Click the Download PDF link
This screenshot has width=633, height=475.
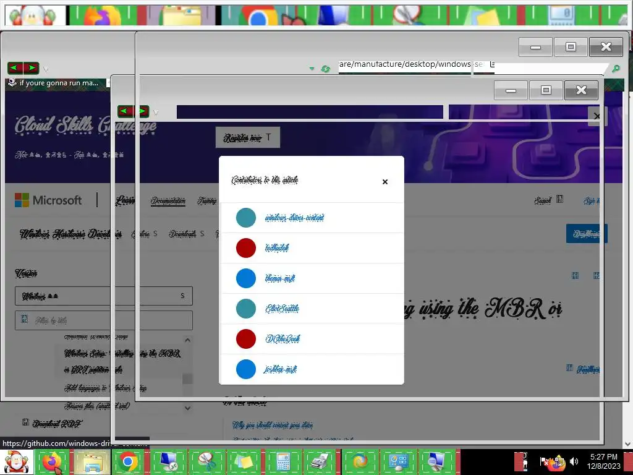(52, 424)
